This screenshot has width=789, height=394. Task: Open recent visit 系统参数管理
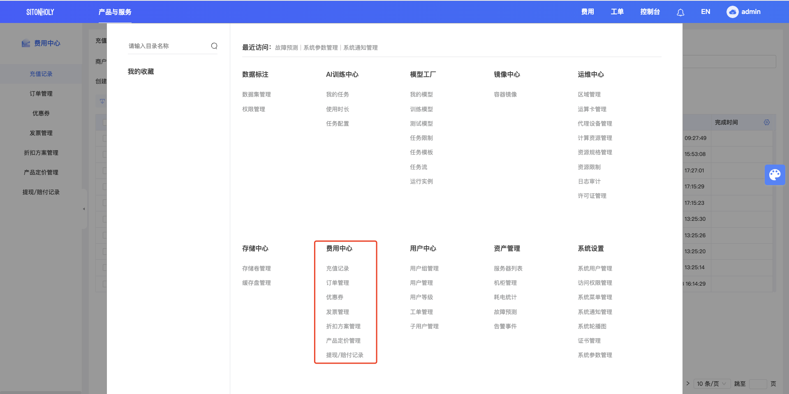[x=320, y=48]
